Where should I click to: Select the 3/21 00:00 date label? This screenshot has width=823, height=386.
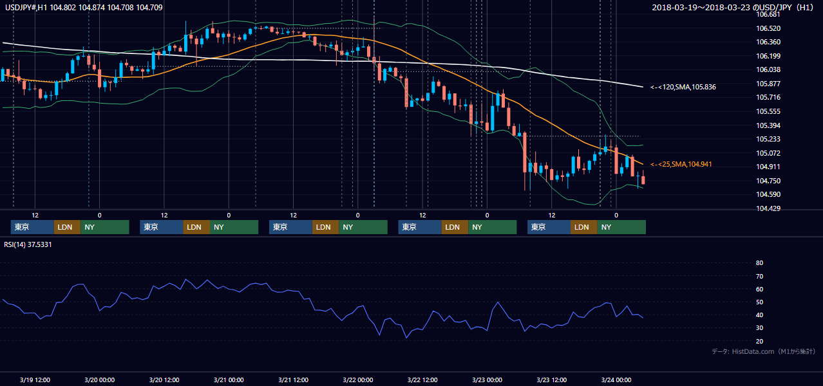click(x=229, y=380)
